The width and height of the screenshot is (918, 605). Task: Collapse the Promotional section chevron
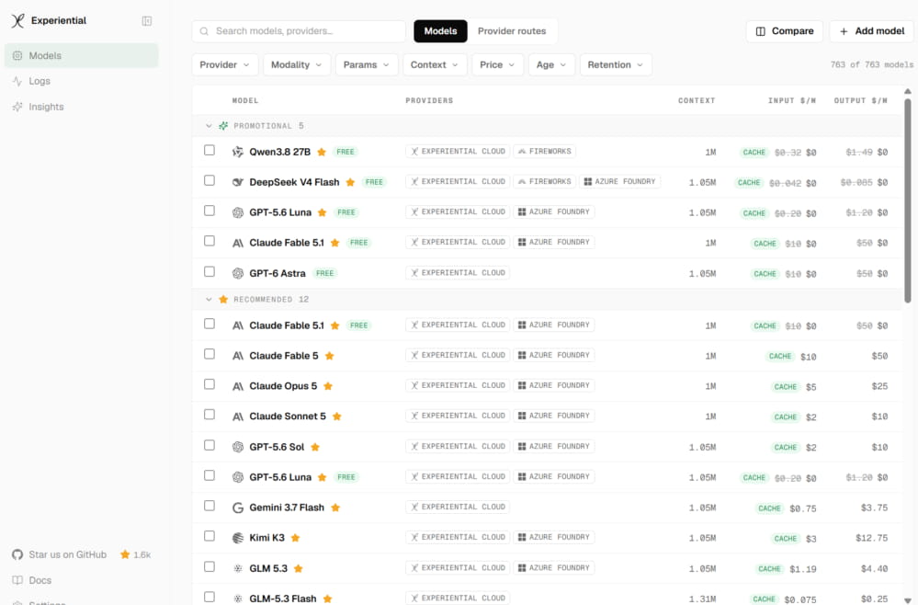point(209,126)
